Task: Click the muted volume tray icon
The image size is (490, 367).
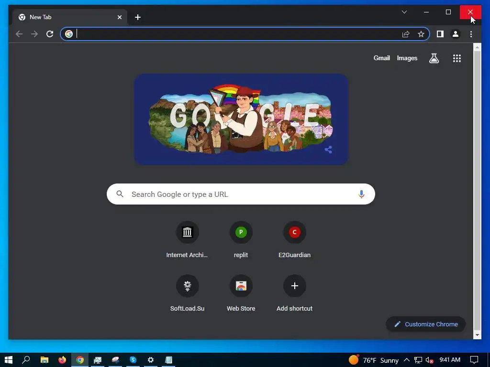Action: click(429, 360)
